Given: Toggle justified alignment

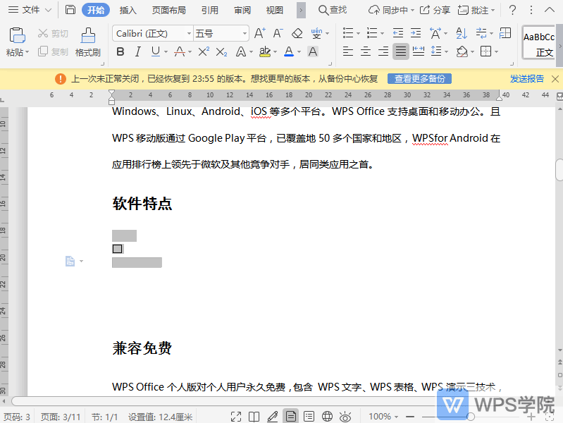Looking at the screenshot, I should click(401, 51).
